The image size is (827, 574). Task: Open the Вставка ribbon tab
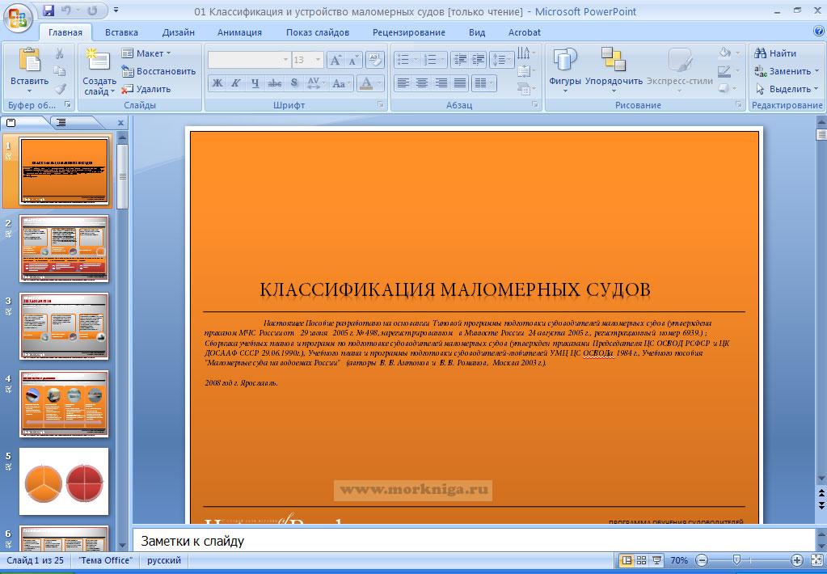(x=121, y=32)
